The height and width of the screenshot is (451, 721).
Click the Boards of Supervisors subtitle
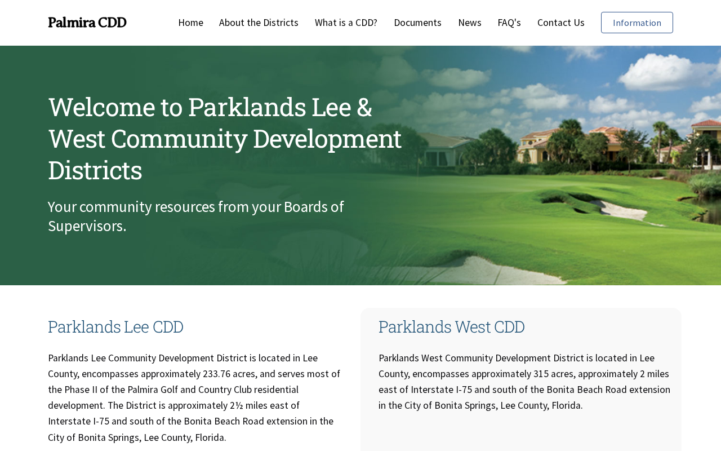[x=196, y=216]
